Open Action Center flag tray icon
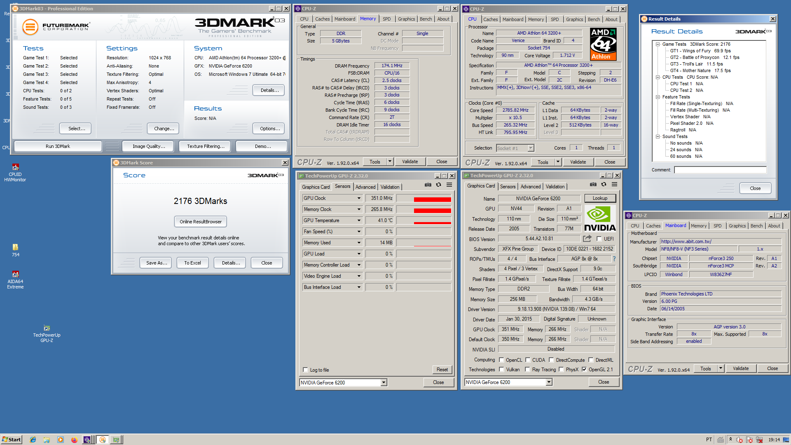The width and height of the screenshot is (791, 445). click(749, 440)
